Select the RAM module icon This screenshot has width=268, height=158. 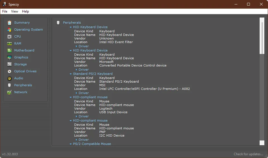pyautogui.click(x=9, y=43)
